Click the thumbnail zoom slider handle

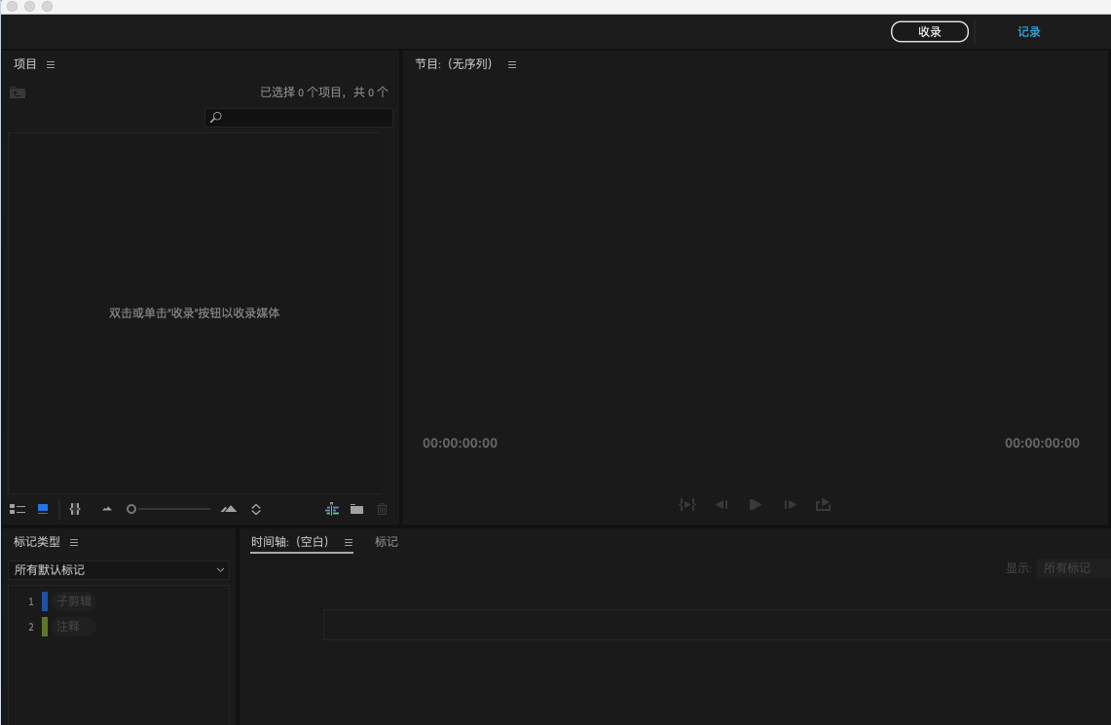131,509
